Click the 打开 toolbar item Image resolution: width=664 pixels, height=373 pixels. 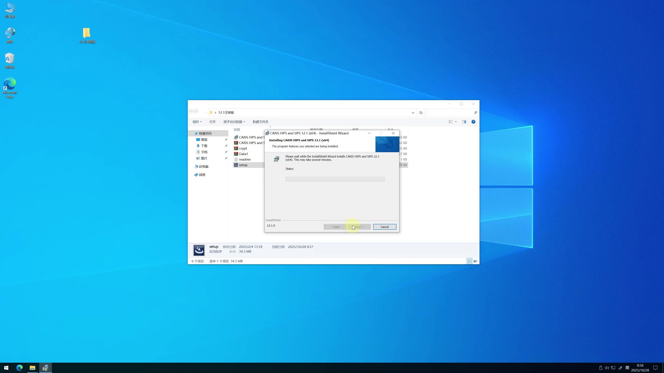[212, 122]
